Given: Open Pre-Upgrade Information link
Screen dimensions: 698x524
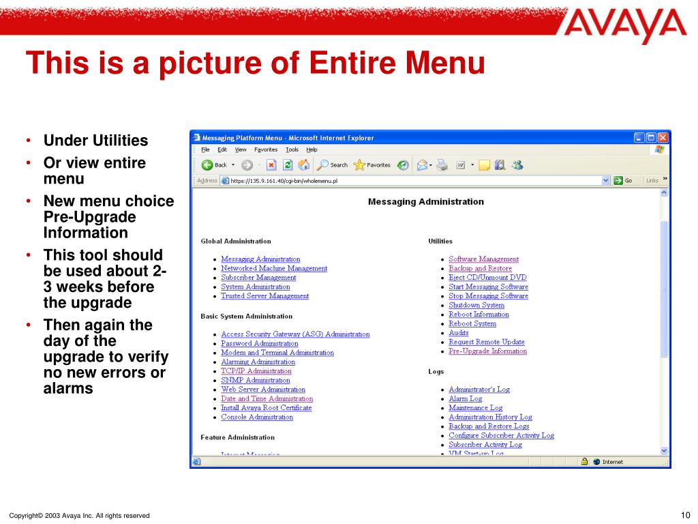Looking at the screenshot, I should point(487,351).
